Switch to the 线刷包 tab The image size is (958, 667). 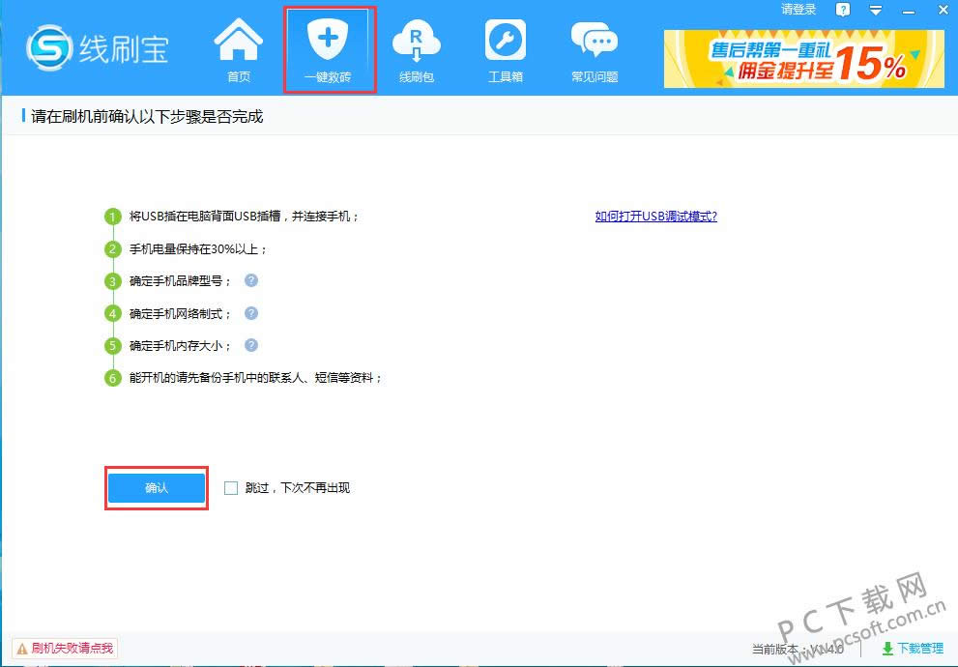[417, 41]
